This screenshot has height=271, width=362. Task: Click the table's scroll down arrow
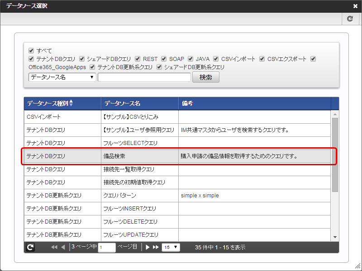335,237
